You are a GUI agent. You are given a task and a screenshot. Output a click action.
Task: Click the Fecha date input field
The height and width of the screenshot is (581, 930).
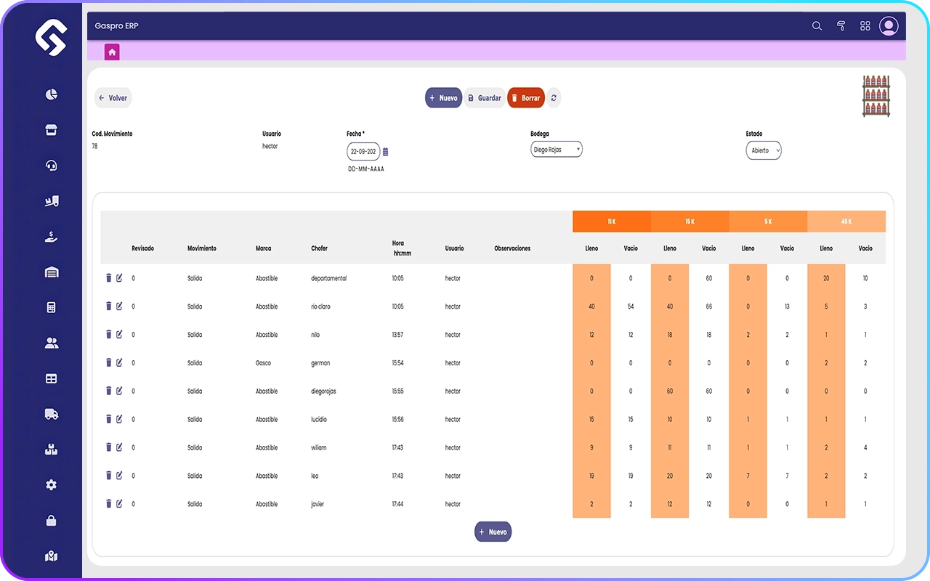tap(363, 152)
